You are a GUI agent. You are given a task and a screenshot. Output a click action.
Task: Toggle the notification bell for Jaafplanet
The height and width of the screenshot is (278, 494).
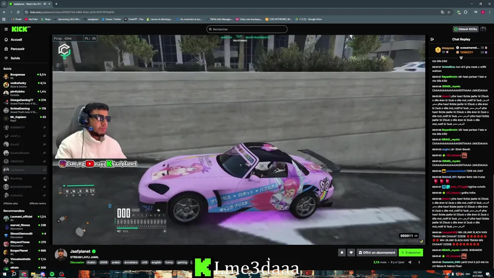(342, 253)
